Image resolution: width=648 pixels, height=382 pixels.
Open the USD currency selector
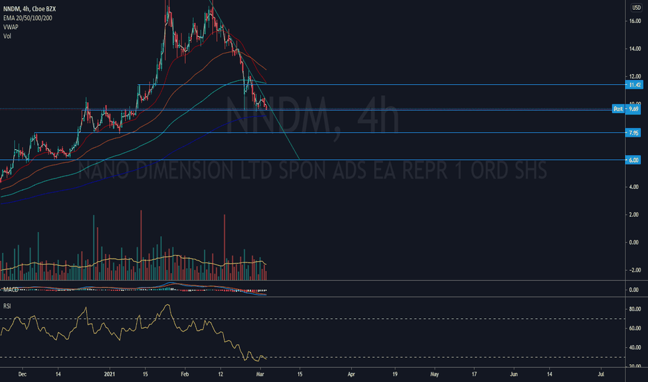point(636,8)
